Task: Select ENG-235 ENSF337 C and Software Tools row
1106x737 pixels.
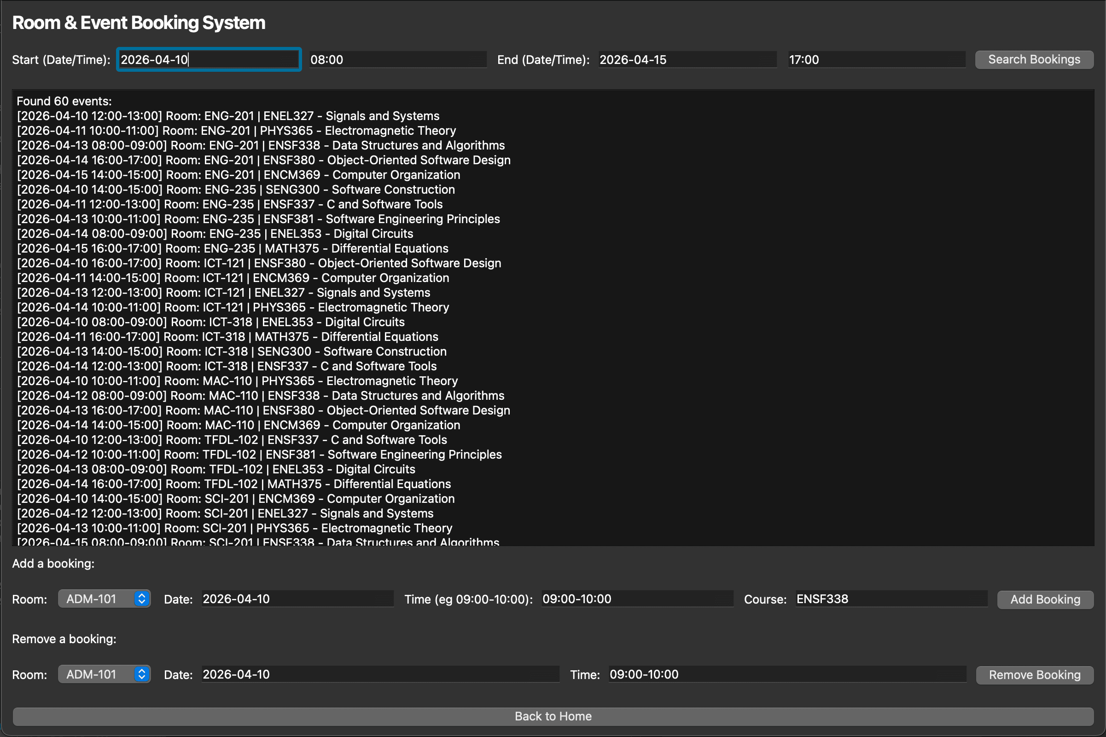Action: pos(230,204)
